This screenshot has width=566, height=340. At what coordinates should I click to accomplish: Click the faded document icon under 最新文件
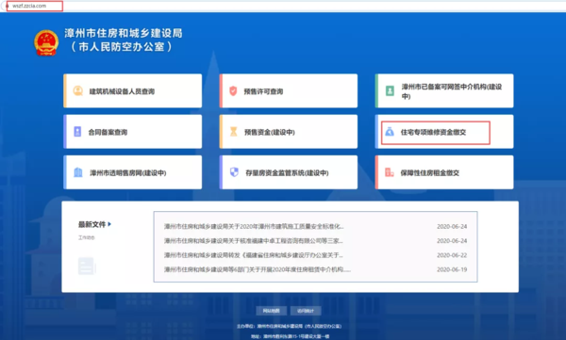click(x=87, y=266)
